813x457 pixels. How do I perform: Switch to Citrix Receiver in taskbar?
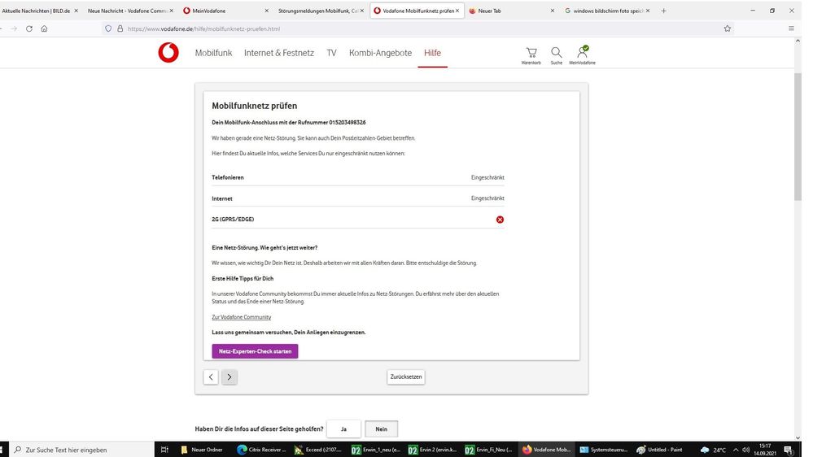pos(262,450)
